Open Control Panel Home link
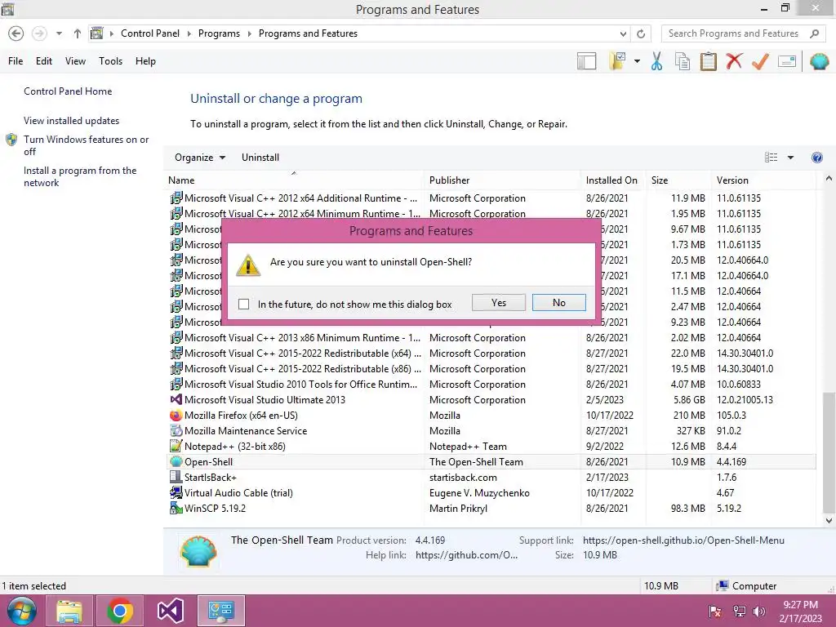Screen dimensions: 836x627 68,91
